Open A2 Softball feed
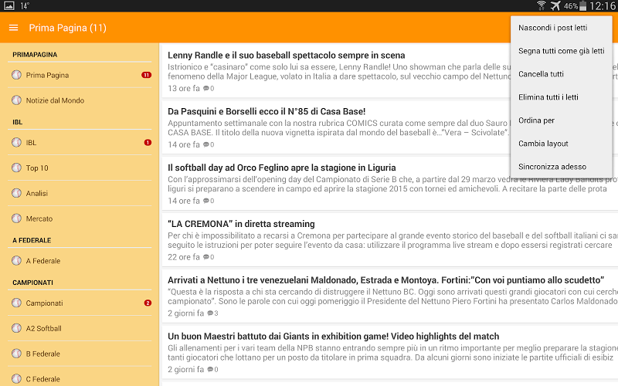 80,328
